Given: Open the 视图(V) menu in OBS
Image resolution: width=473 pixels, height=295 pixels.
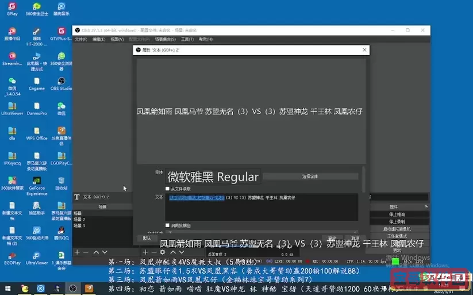Looking at the screenshot, I should click(x=117, y=39).
